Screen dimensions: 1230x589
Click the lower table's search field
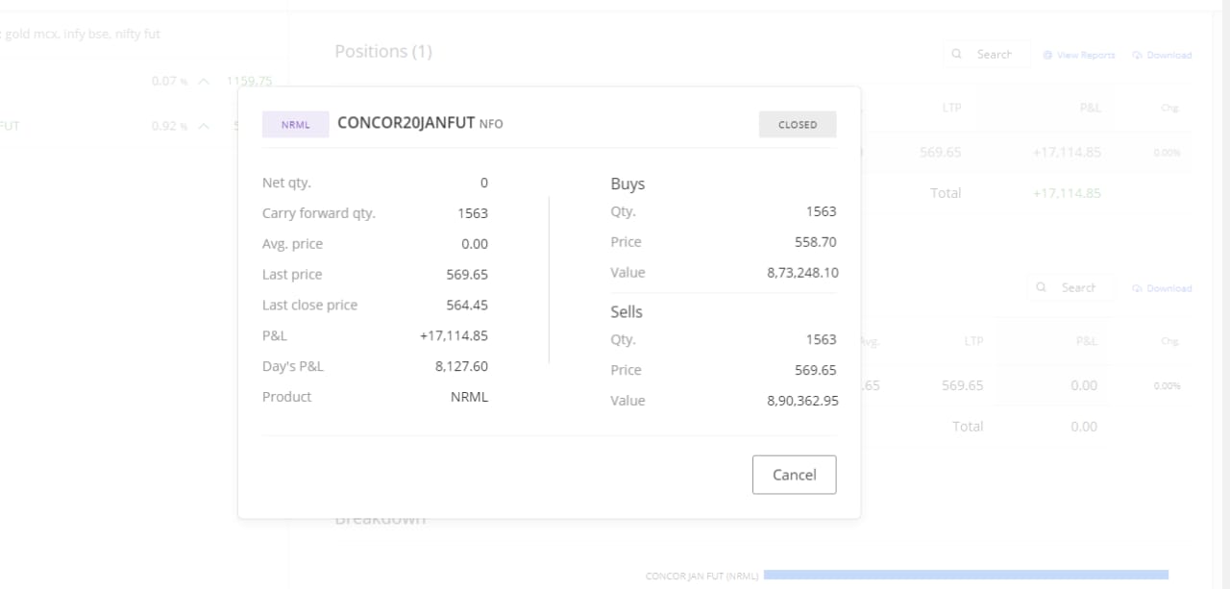click(1070, 288)
